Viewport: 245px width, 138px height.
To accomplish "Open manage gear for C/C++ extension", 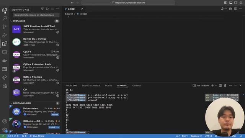I will click(x=58, y=58).
